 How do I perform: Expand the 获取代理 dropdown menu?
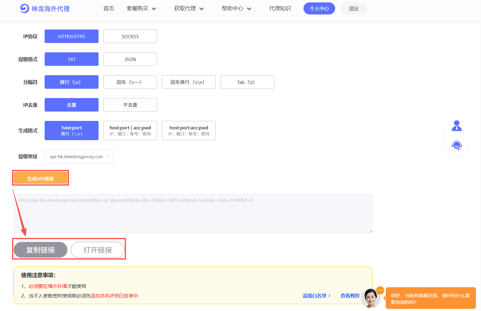click(189, 8)
